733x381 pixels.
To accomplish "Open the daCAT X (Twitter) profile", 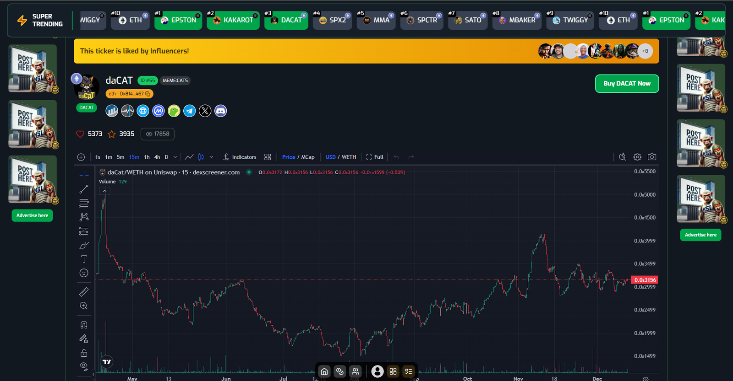I will click(x=205, y=111).
